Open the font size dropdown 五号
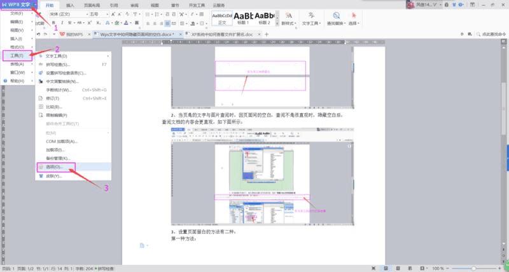509x272 pixels. [x=108, y=14]
